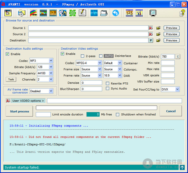The width and height of the screenshot is (188, 173).
Task: Open the audio Tools button
Action: tap(11, 79)
